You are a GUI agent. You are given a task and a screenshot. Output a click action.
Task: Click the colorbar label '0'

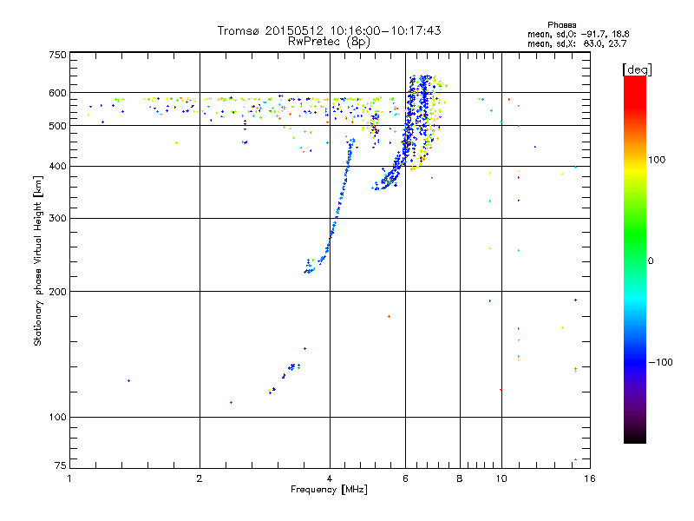(x=651, y=260)
